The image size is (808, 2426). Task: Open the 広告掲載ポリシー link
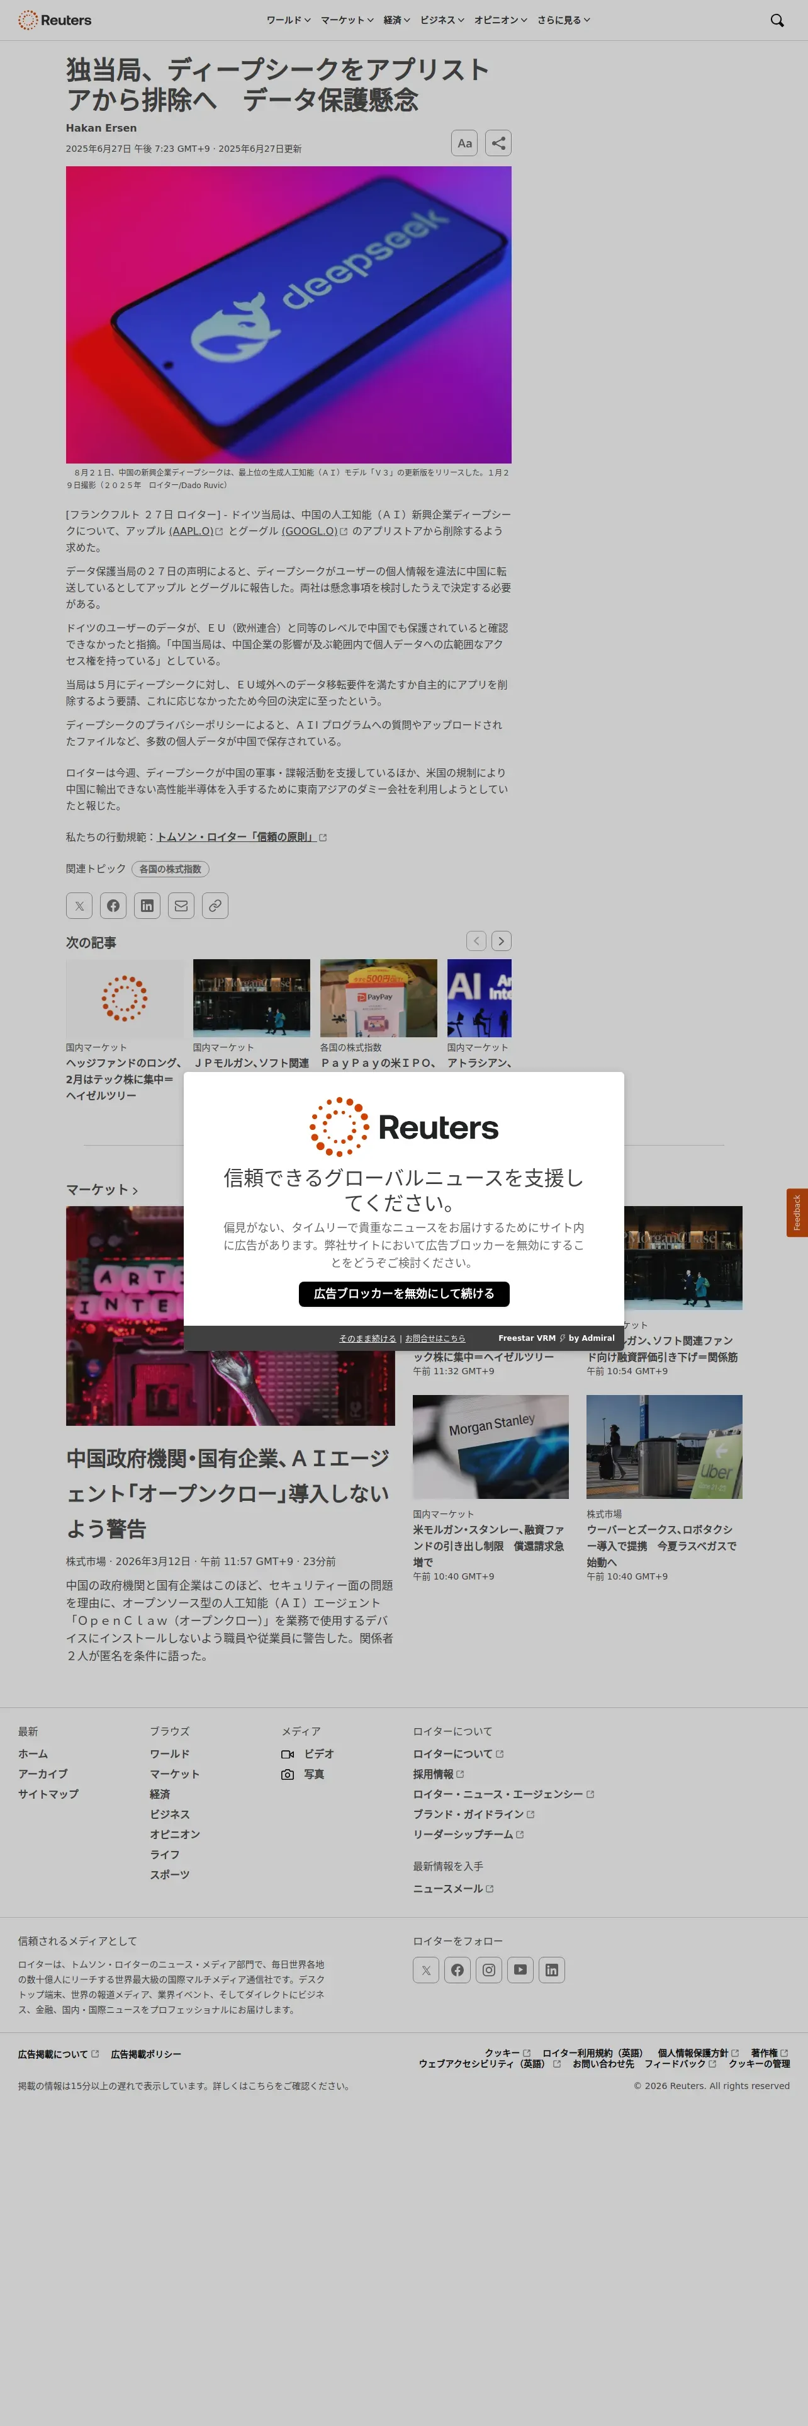(146, 2054)
